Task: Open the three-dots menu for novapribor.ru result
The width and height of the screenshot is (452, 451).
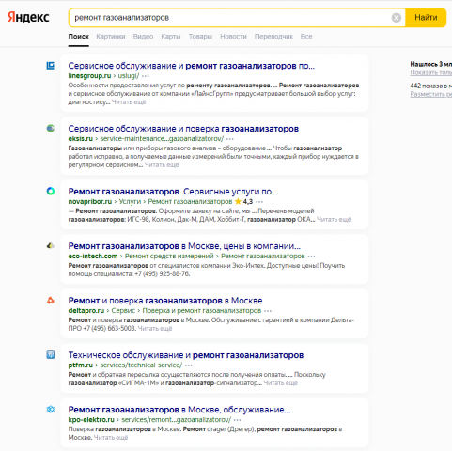Action: (x=259, y=202)
